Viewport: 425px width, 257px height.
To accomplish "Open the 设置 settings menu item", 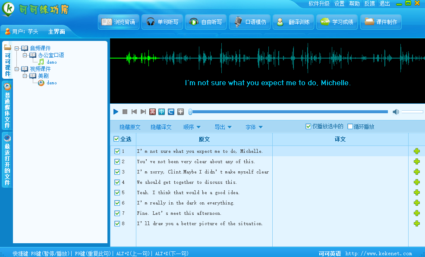I will tap(339, 3).
